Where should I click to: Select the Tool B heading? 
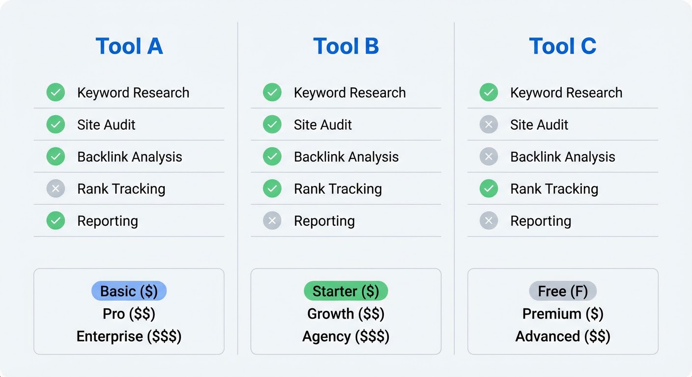(346, 46)
